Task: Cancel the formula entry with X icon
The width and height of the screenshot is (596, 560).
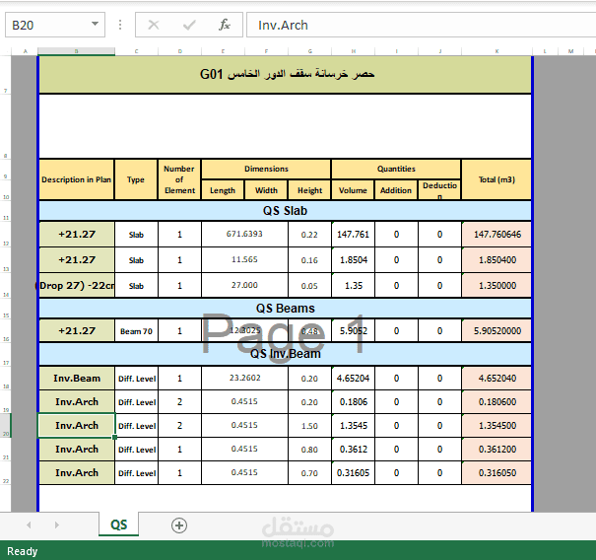Action: (x=154, y=25)
